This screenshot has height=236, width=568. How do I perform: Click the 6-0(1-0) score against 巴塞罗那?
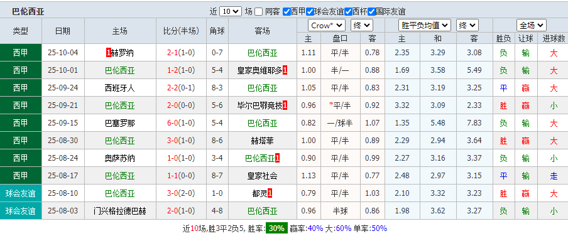tap(181, 123)
